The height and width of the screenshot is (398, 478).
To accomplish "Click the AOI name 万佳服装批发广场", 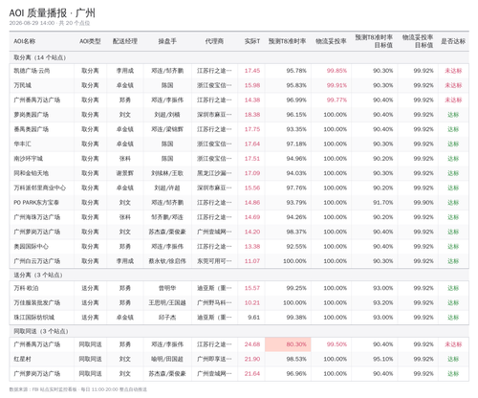I will 36,302.
